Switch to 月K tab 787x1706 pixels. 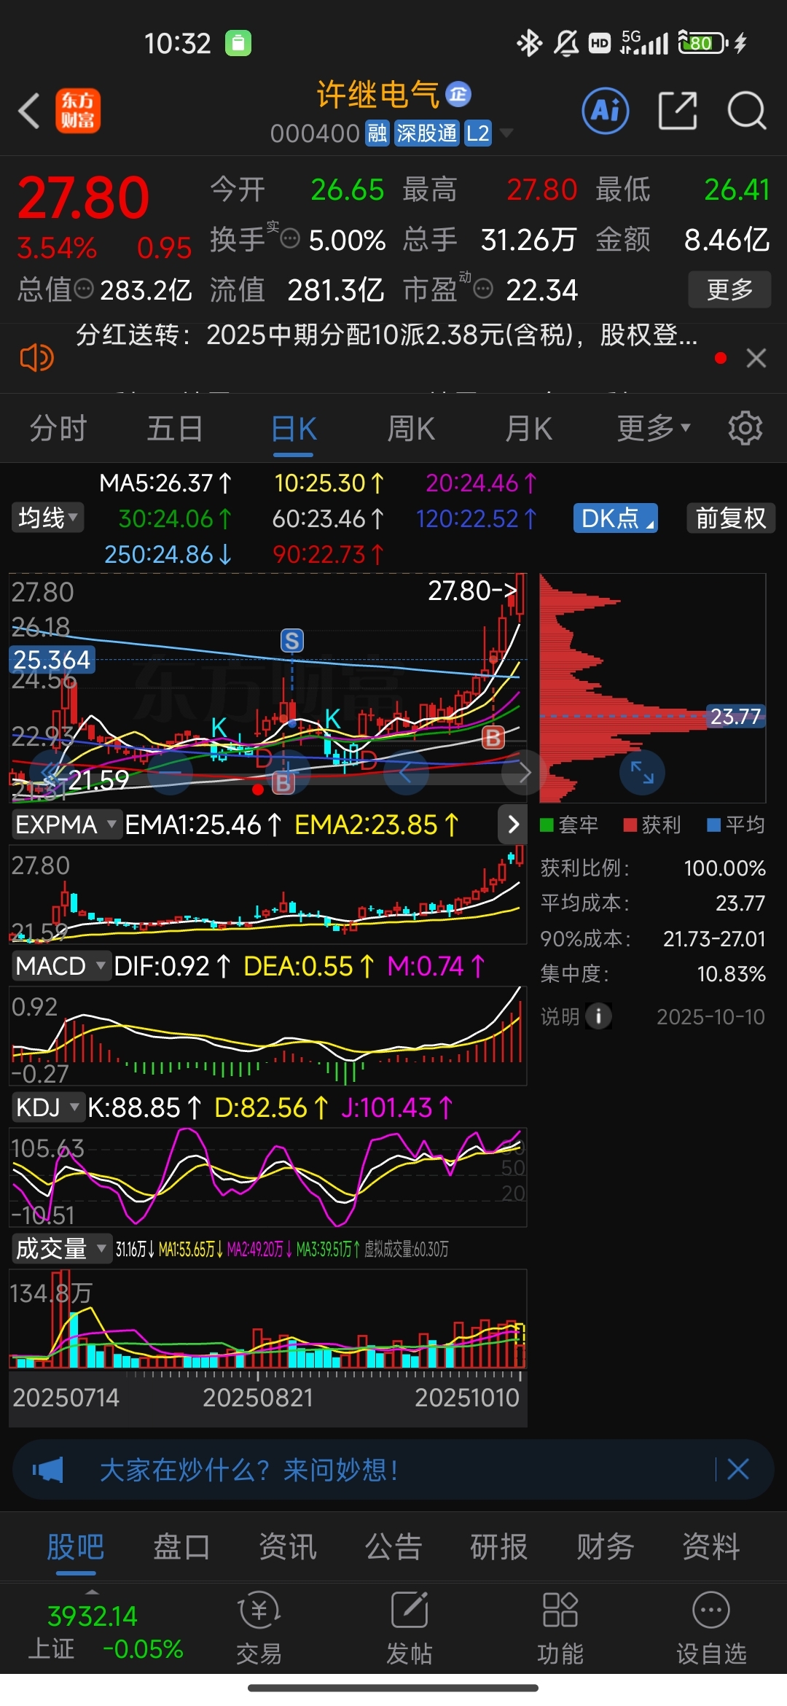click(x=528, y=428)
